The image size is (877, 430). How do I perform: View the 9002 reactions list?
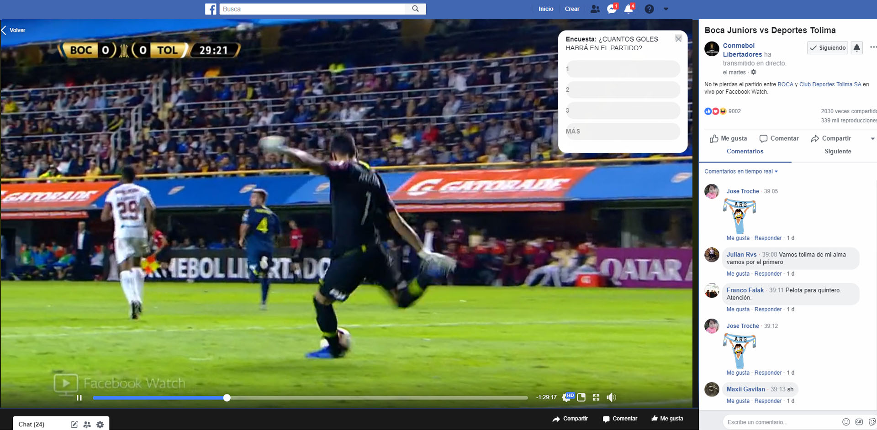click(x=734, y=111)
